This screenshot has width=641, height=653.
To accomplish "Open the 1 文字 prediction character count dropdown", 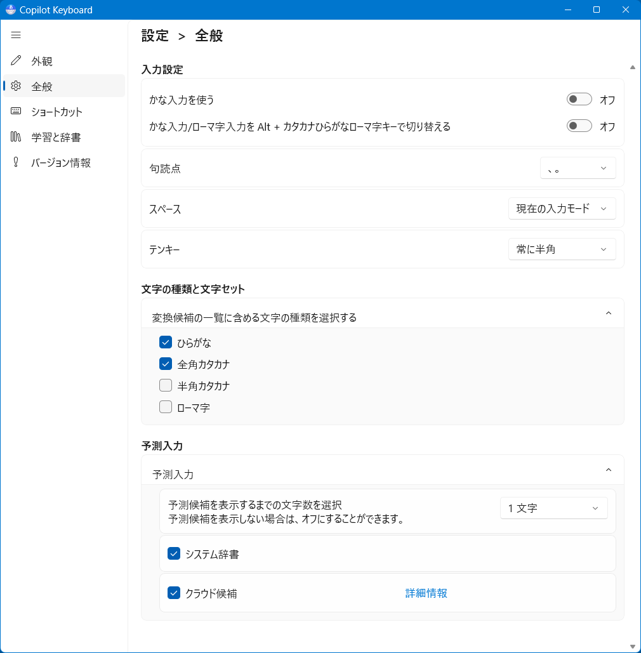I will click(x=553, y=508).
